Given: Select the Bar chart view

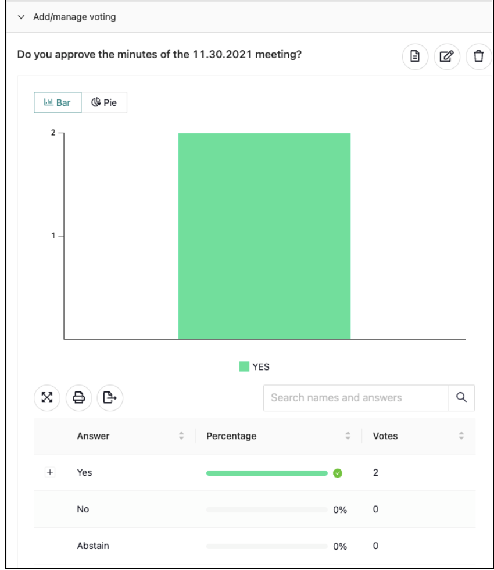Looking at the screenshot, I should pos(58,102).
